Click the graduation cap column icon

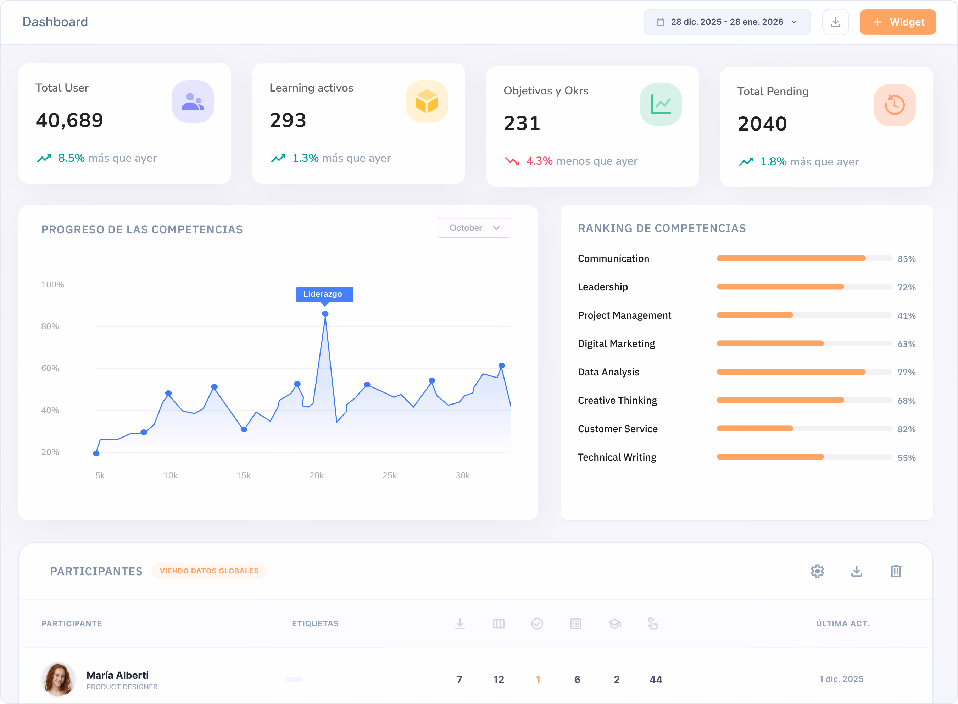coord(614,624)
